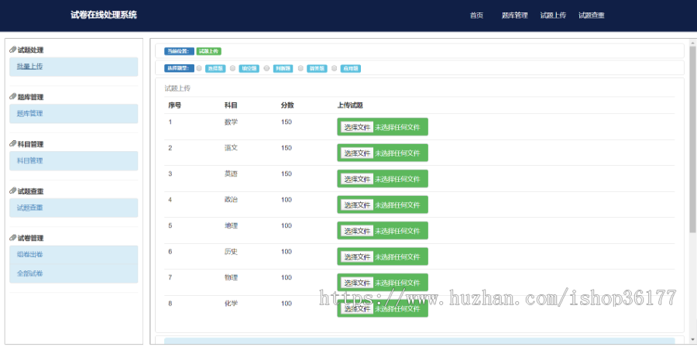Click the 化学 subject cell
Image resolution: width=697 pixels, height=347 pixels.
click(231, 304)
